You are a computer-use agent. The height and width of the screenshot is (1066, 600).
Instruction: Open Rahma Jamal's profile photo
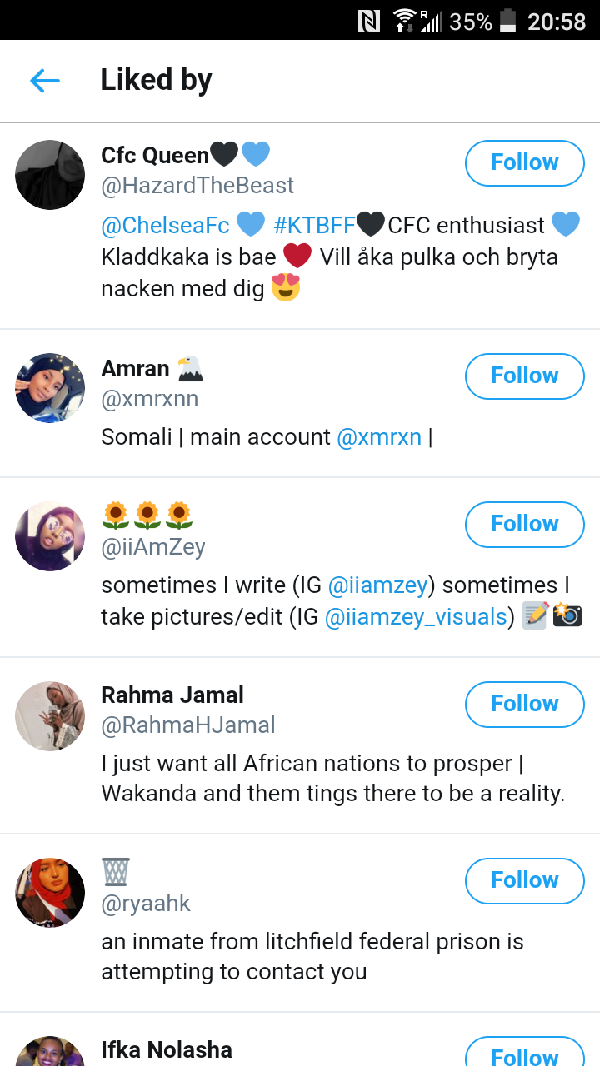(x=50, y=716)
